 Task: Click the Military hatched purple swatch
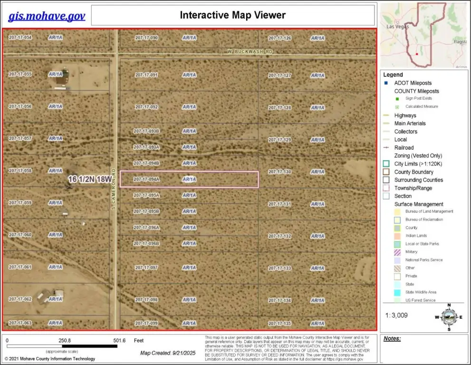[x=397, y=252]
